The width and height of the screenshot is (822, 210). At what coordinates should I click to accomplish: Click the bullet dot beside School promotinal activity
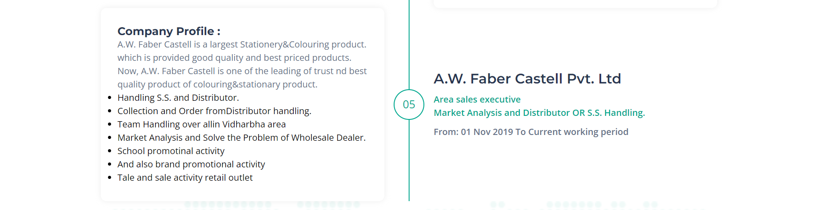click(x=109, y=151)
